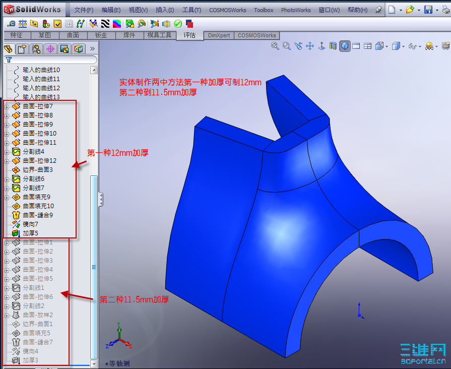The width and height of the screenshot is (451, 369).
Task: Click the Save disk button
Action: coord(428,10)
